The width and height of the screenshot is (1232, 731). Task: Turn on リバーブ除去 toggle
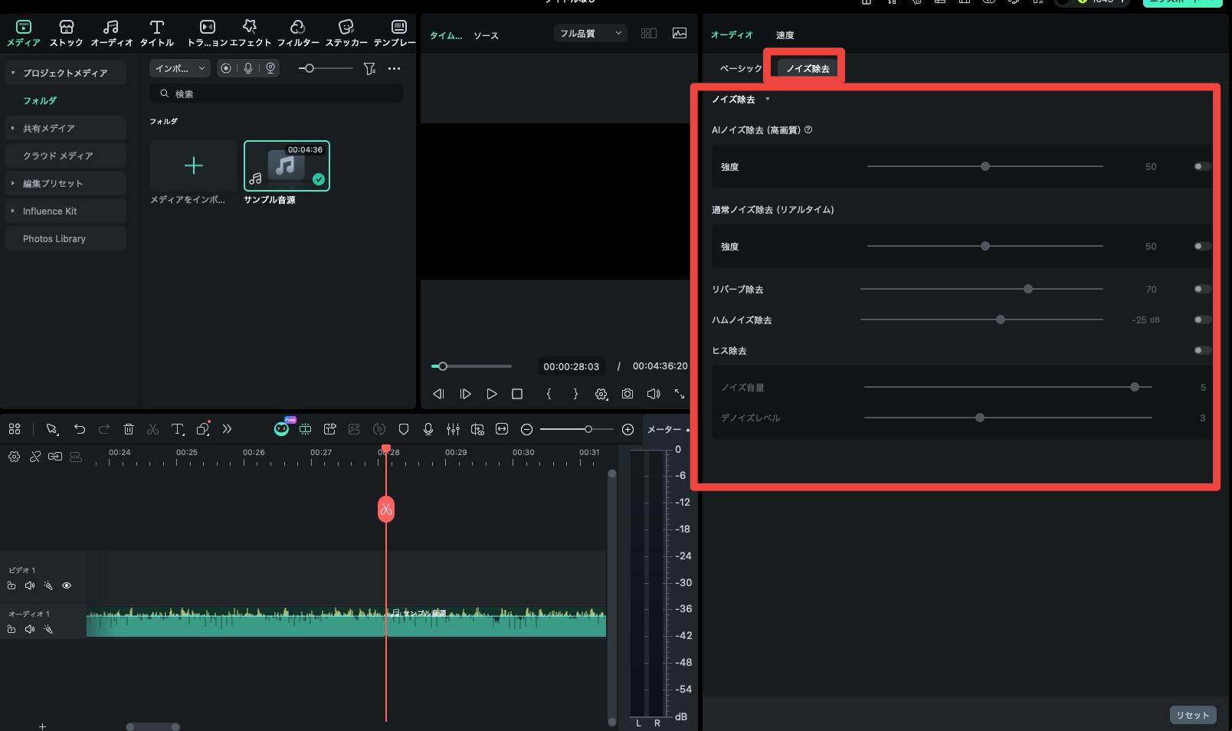(1202, 289)
